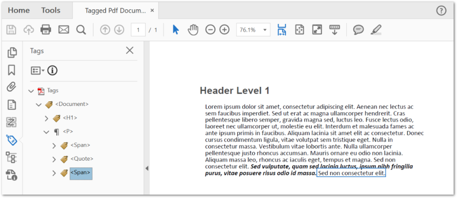Toggle the selection arrow tool
This screenshot has width=457, height=198.
click(x=175, y=30)
